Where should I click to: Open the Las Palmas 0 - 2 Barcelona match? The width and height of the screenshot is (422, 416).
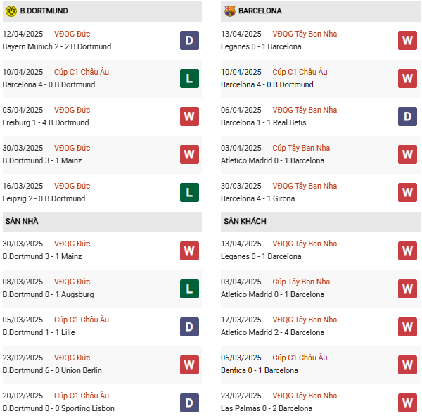[267, 408]
